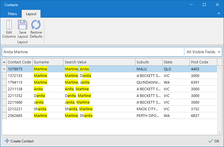Click scrollbar down arrow in grid
Viewport: 224px width, 147px height.
pyautogui.click(x=219, y=133)
